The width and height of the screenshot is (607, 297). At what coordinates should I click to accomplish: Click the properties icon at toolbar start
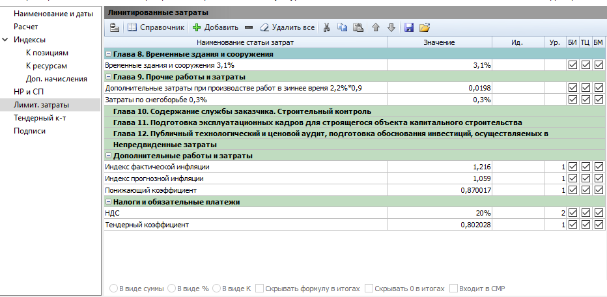coord(114,27)
